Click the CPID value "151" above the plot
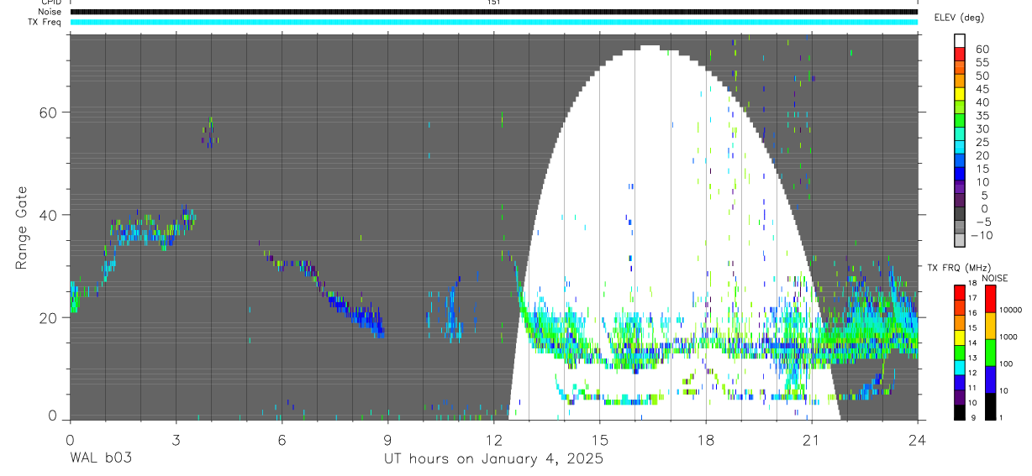 (x=493, y=3)
